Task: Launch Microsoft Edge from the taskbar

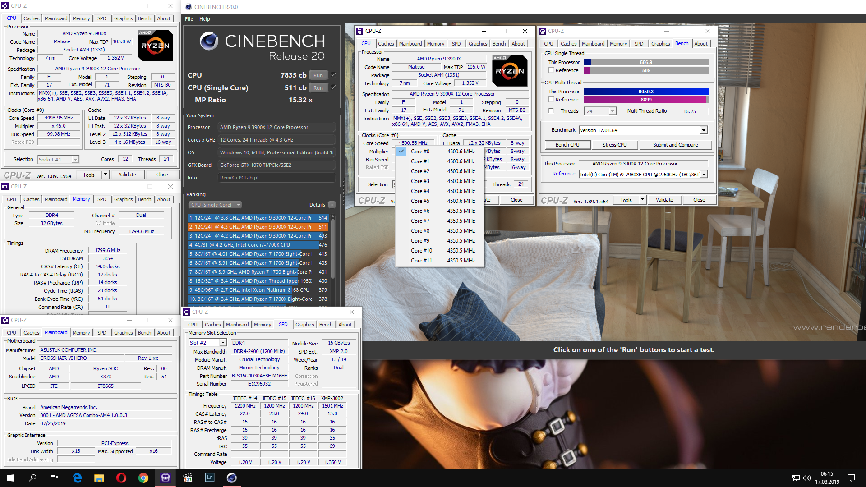Action: point(77,478)
